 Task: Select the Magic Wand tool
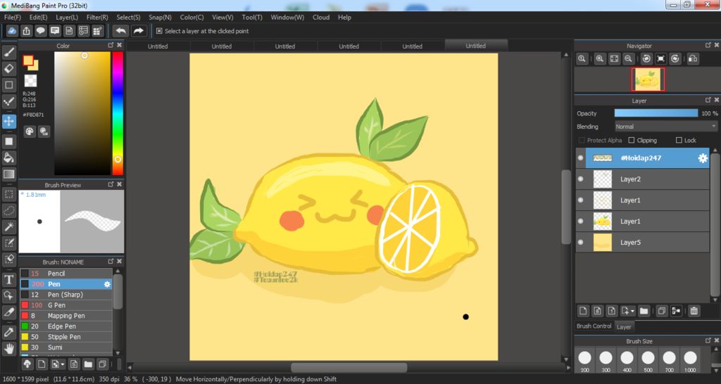9,226
